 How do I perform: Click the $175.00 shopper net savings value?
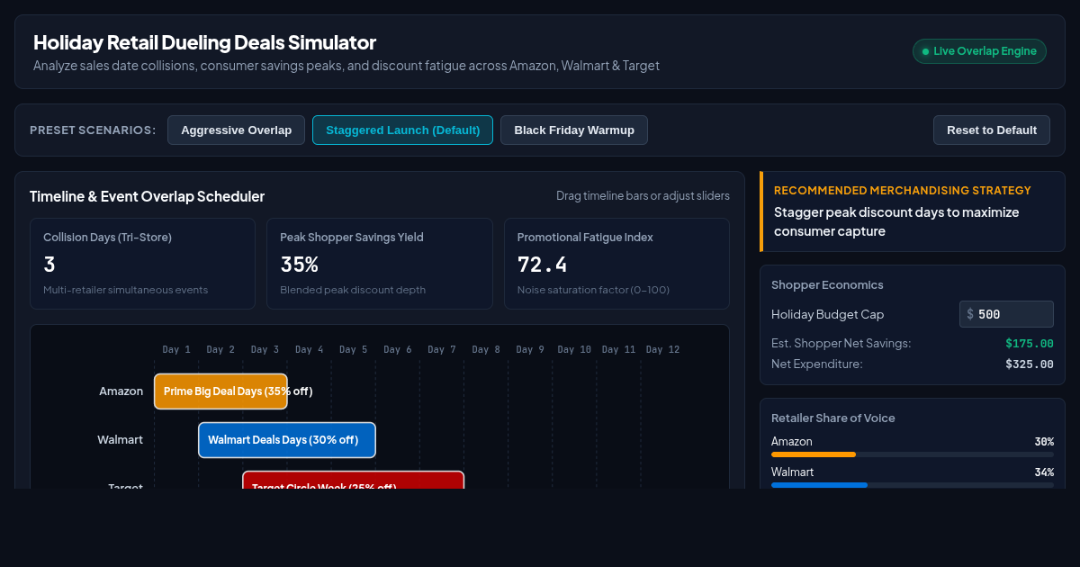click(x=1030, y=343)
